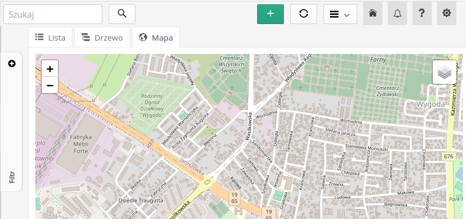Expand the Filtr side panel
Screen dimensions: 466x219
coord(12,177)
